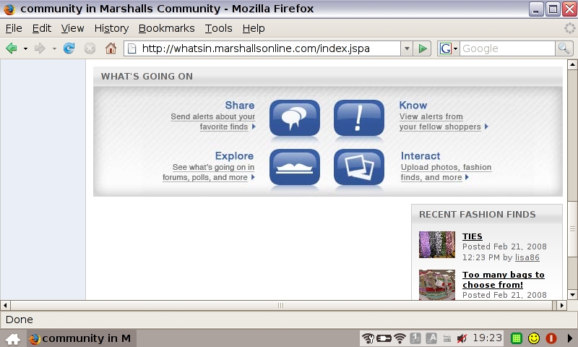Open 'Too many bags to choose from!' post
This screenshot has width=578, height=347.
(x=504, y=280)
